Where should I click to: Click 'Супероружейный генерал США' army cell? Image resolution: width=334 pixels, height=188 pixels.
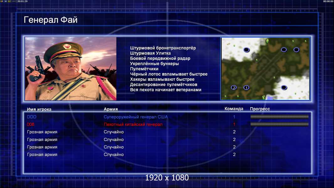136,117
